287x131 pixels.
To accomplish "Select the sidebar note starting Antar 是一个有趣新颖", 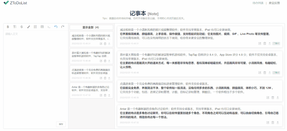I will (91, 91).
